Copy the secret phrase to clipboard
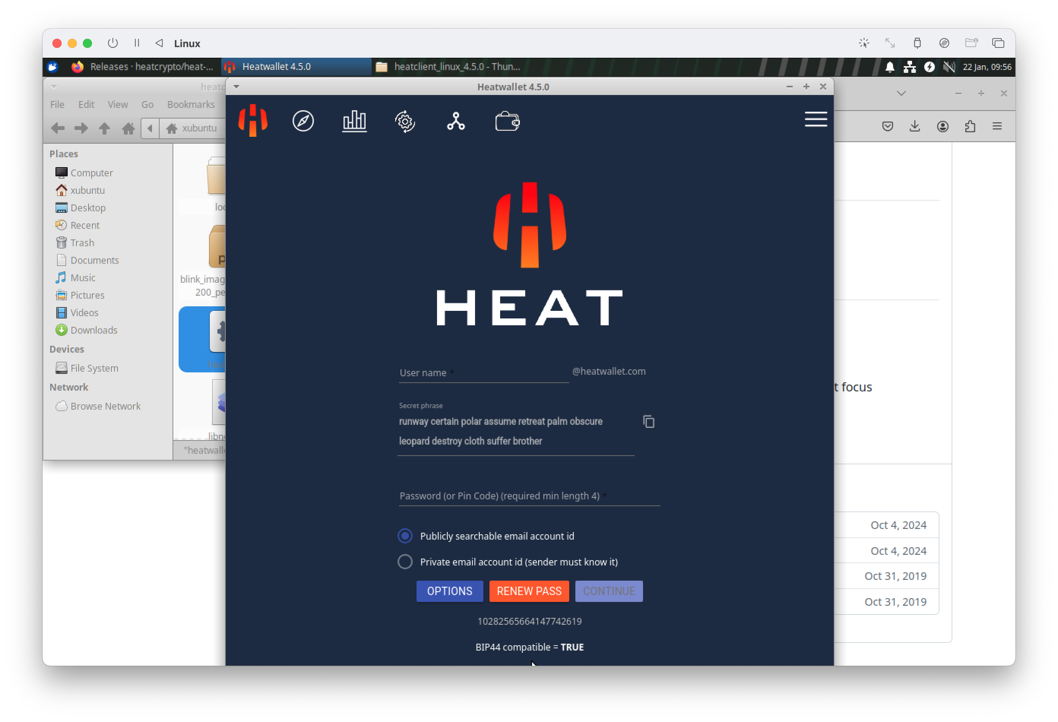1058x722 pixels. [x=649, y=421]
